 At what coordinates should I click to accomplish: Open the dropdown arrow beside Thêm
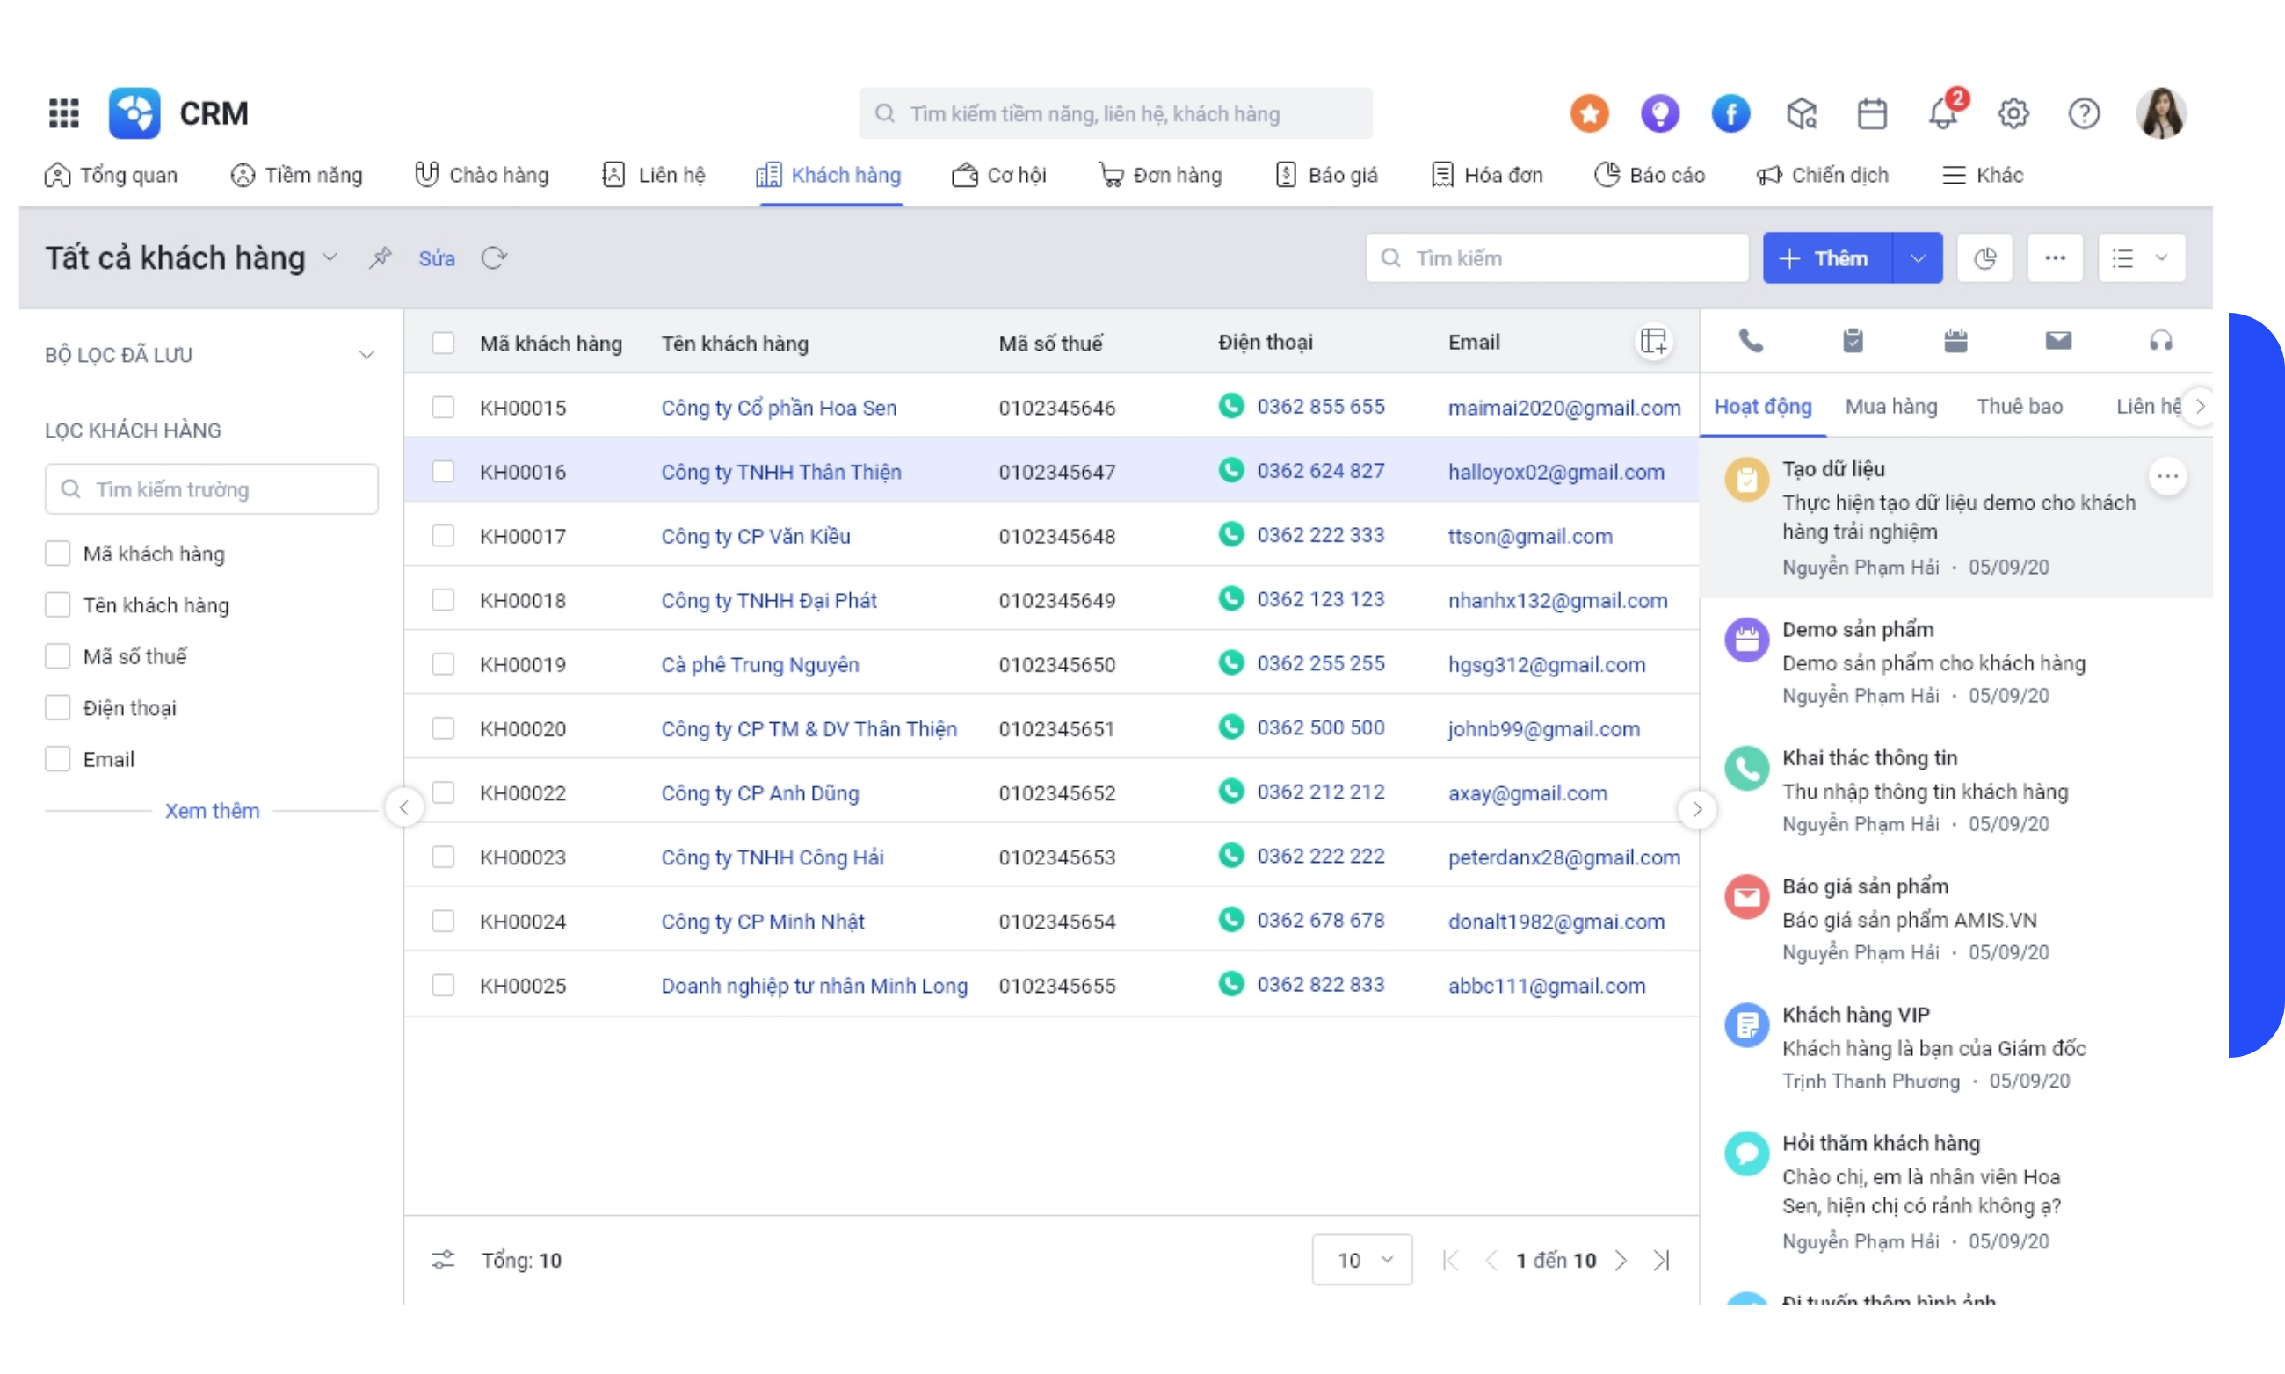coord(1918,257)
